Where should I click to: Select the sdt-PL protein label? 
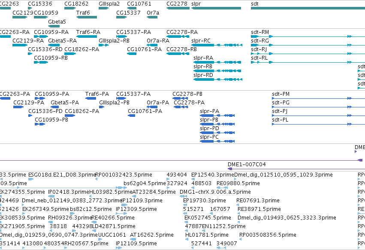pyautogui.click(x=280, y=120)
